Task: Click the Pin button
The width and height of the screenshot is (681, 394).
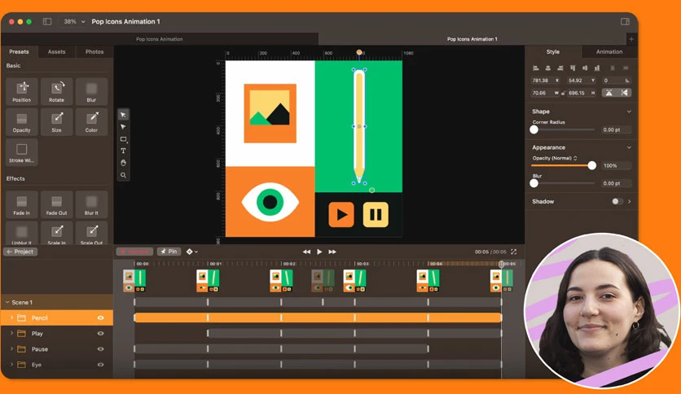Action: (x=169, y=252)
